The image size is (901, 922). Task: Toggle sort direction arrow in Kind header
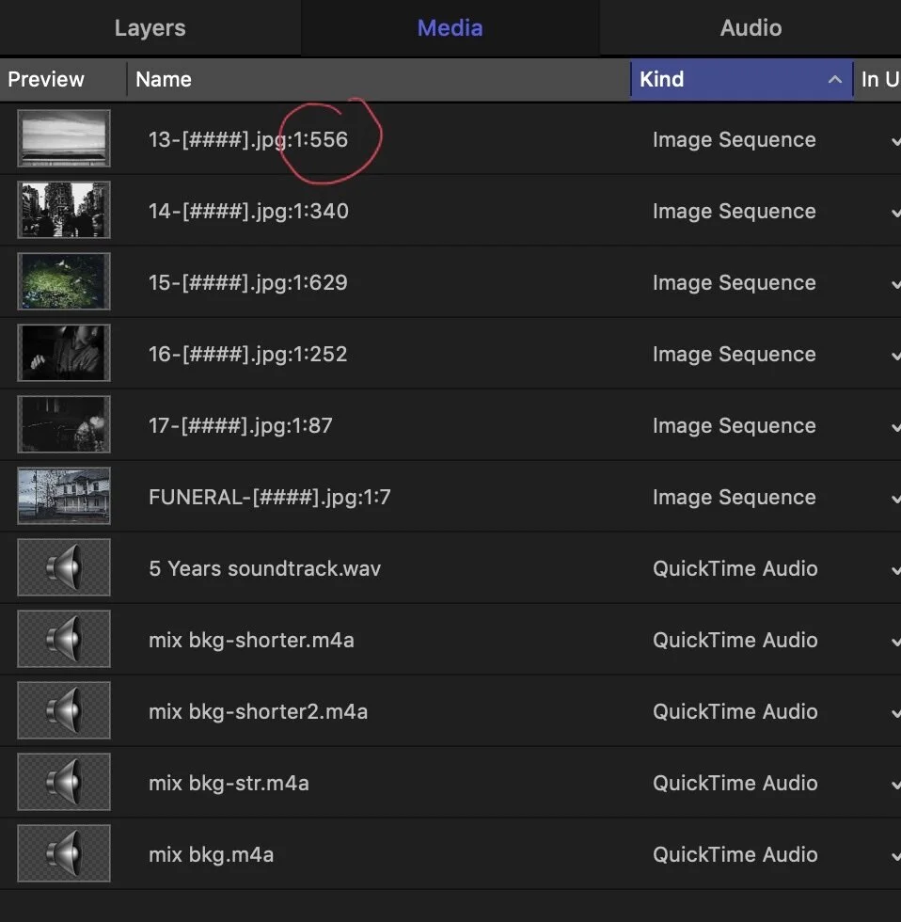coord(834,79)
